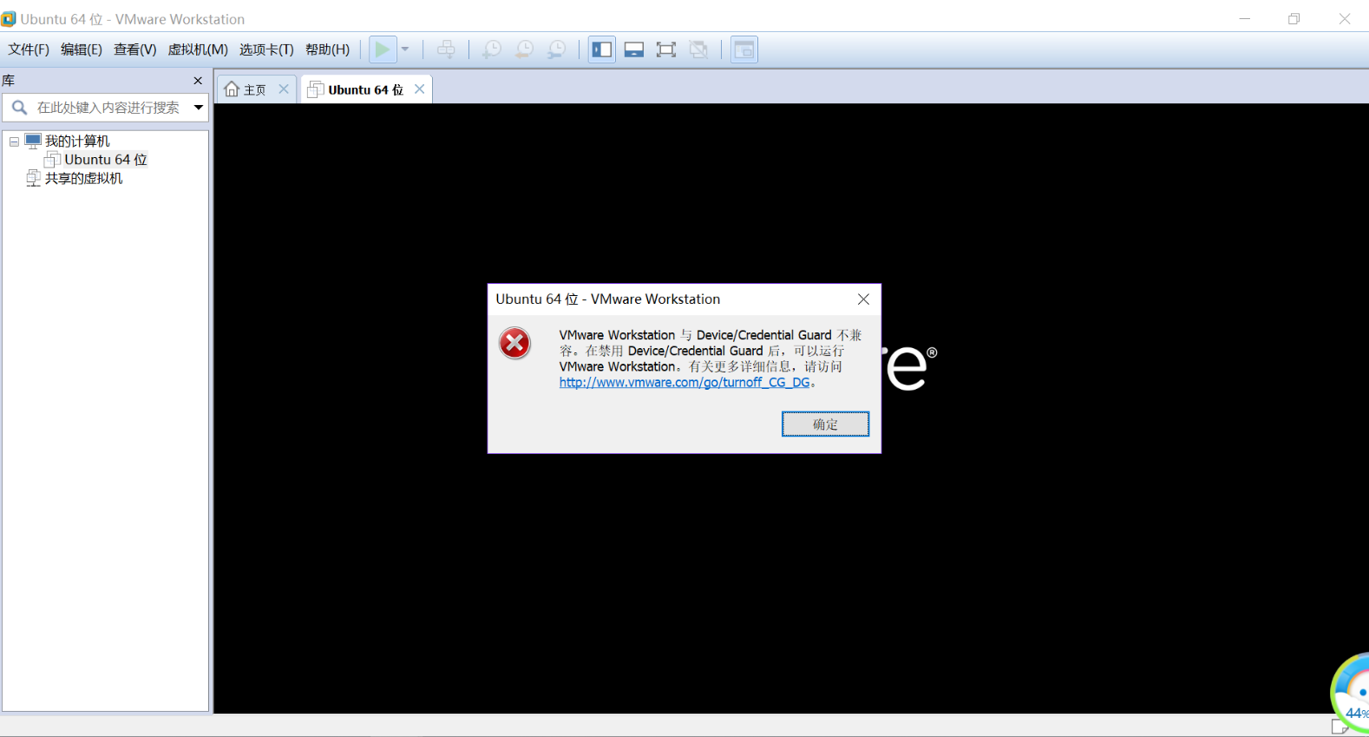Collapse the 我的计算机 tree node
This screenshot has height=737, width=1369.
(14, 141)
